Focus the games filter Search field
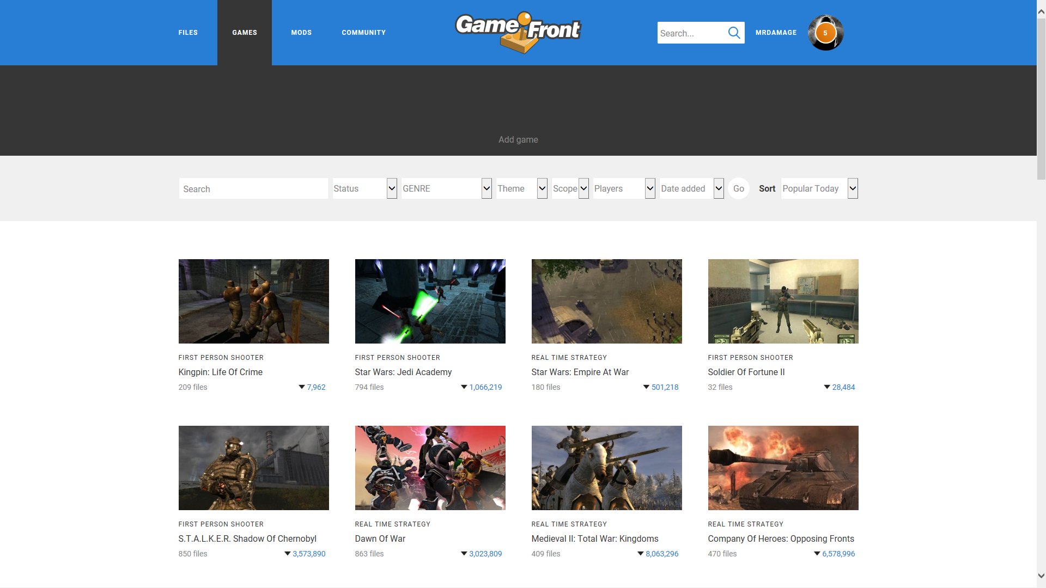Screen dimensions: 1046x588 click(x=253, y=188)
